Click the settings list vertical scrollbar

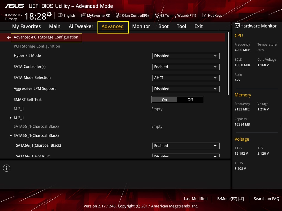228,63
